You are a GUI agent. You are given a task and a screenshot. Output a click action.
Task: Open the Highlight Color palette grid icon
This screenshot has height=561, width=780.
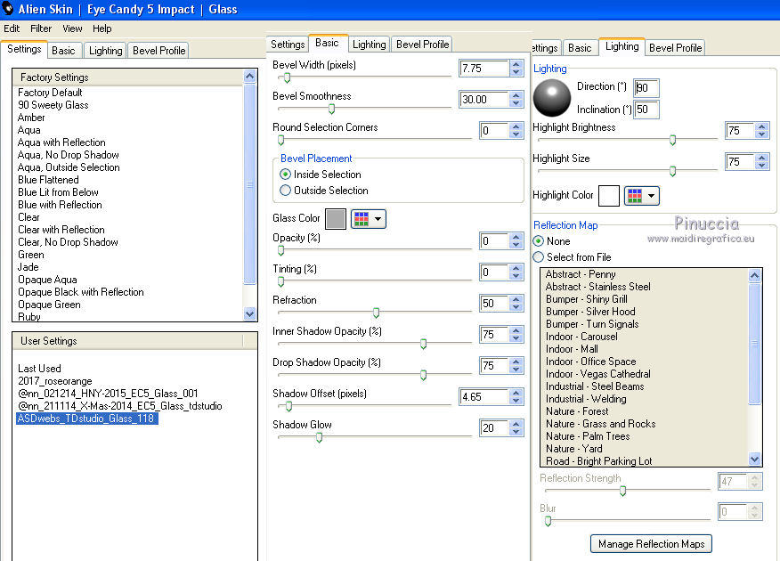635,195
